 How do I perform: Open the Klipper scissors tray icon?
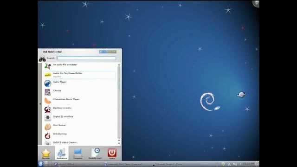point(229,164)
